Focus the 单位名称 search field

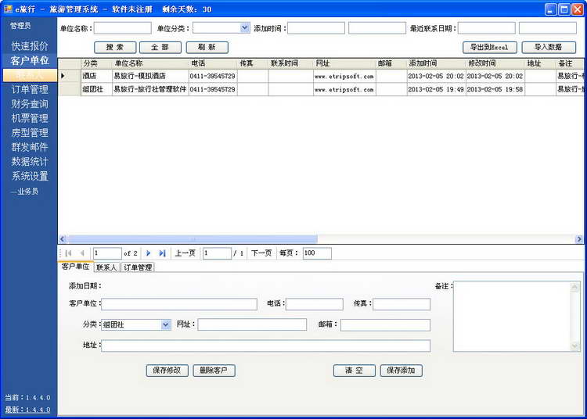[122, 28]
